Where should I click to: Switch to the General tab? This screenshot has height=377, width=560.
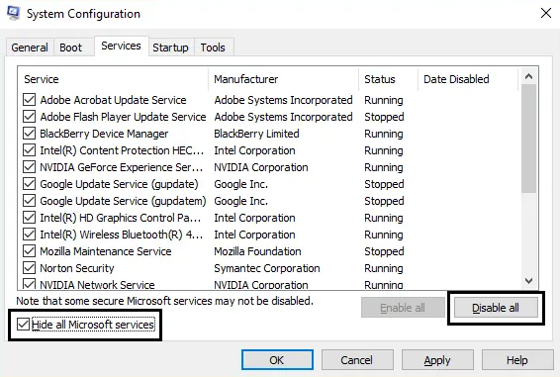30,47
